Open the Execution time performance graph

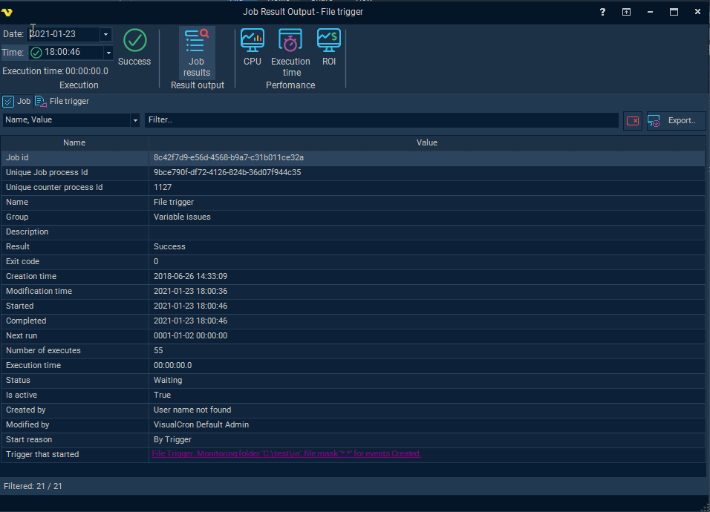pyautogui.click(x=290, y=52)
